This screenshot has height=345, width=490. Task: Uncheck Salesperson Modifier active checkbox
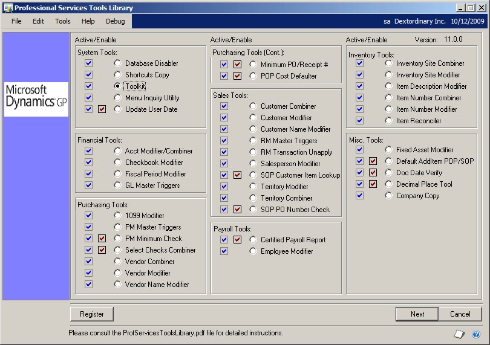224,164
